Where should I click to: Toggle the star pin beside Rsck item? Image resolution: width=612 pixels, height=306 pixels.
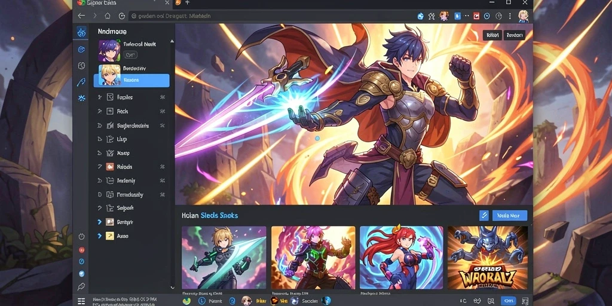point(163,111)
